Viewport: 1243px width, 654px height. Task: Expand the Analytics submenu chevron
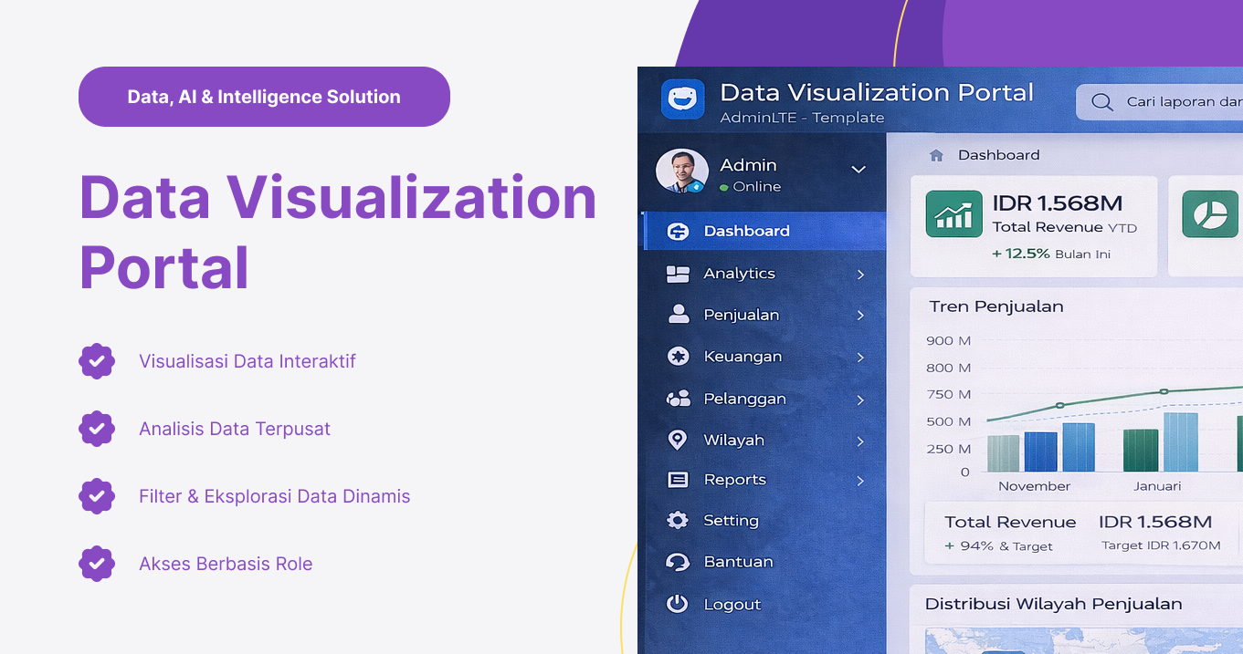click(x=862, y=273)
